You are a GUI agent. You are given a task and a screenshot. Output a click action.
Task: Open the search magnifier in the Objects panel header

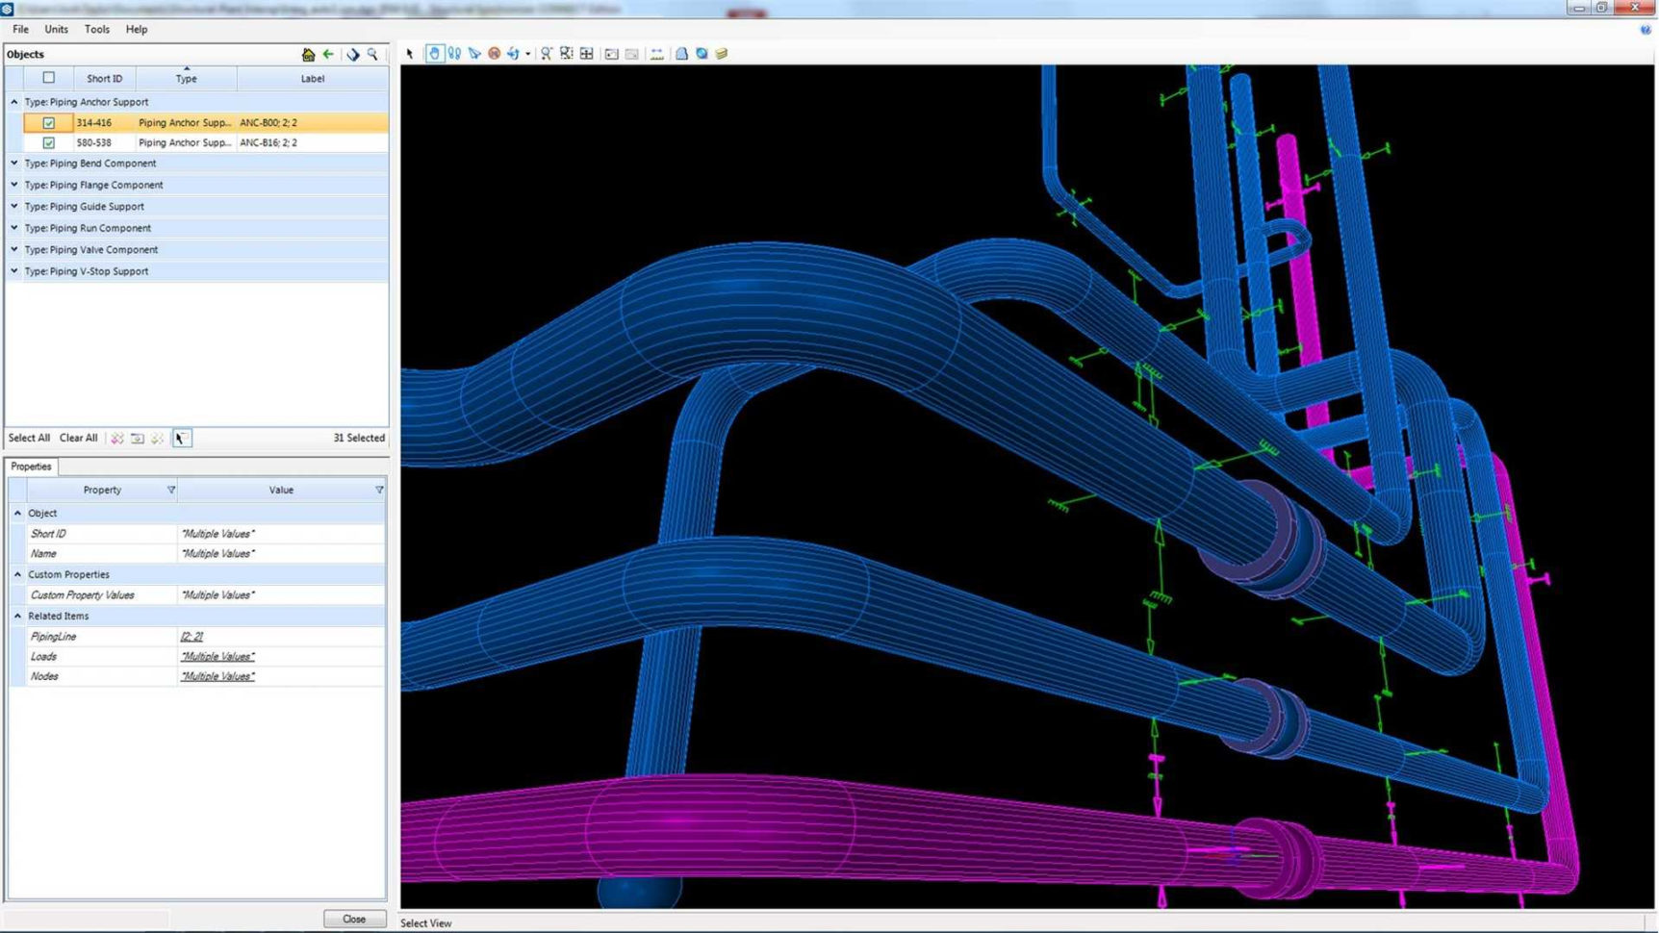tap(373, 54)
